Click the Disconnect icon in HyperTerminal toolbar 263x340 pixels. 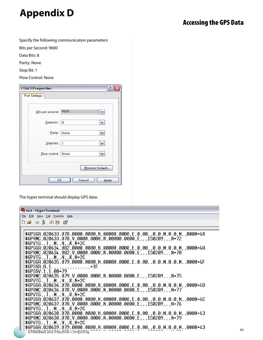tap(44, 222)
